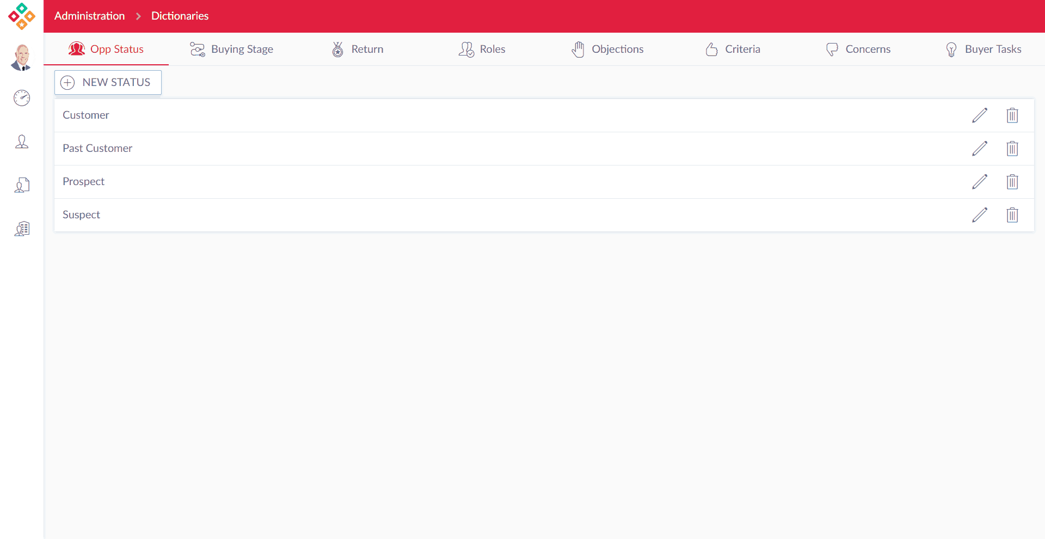
Task: Edit the Suspect status
Action: pos(980,215)
